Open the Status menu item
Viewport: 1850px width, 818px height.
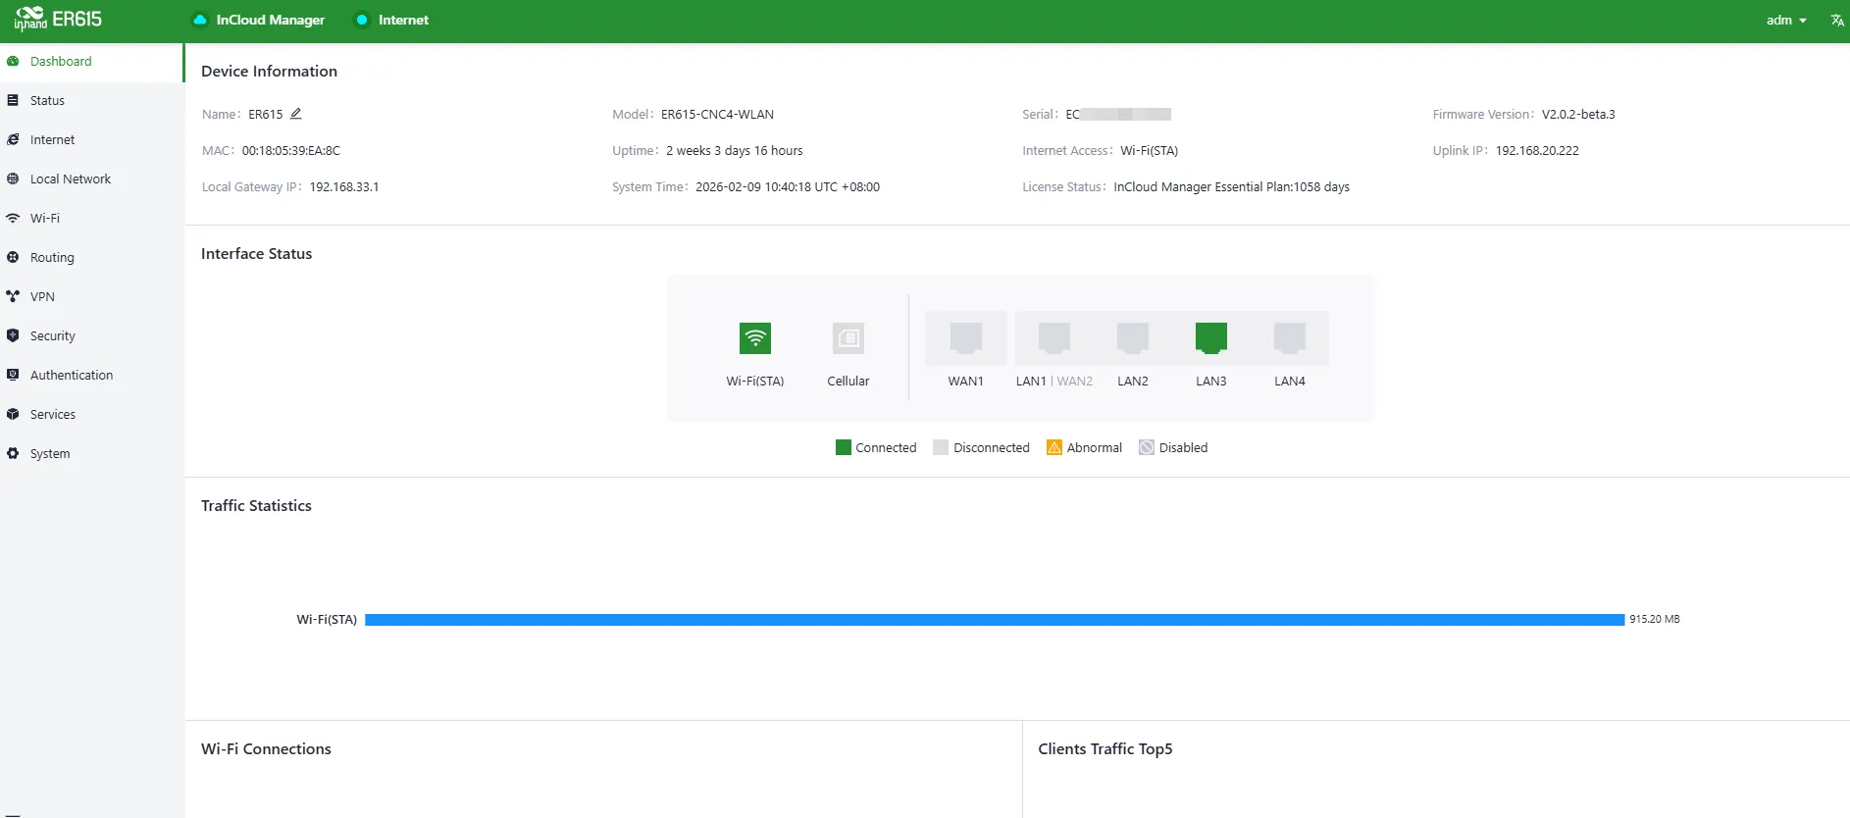pyautogui.click(x=92, y=100)
